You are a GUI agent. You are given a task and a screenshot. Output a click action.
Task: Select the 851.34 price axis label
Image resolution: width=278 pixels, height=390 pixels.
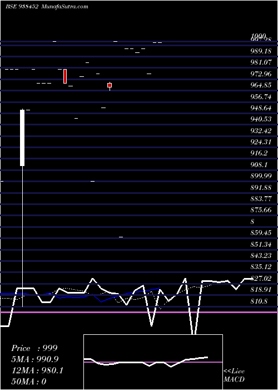click(261, 245)
